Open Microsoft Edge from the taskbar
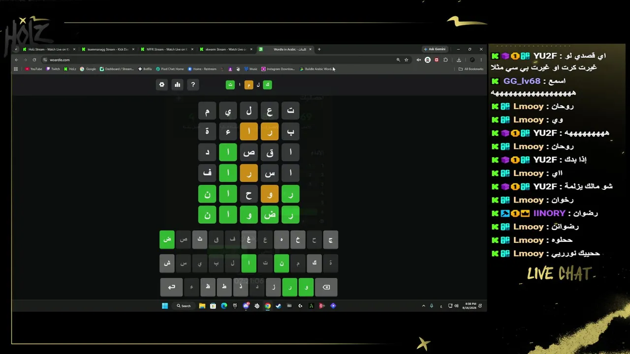Screen dimensions: 630x354 coord(224,306)
